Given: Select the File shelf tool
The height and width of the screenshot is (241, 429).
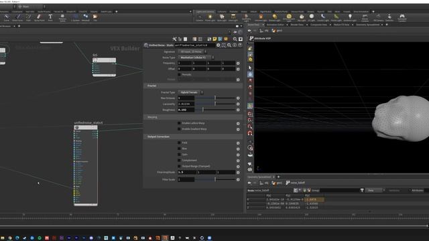Looking at the screenshot, I should [95, 18].
